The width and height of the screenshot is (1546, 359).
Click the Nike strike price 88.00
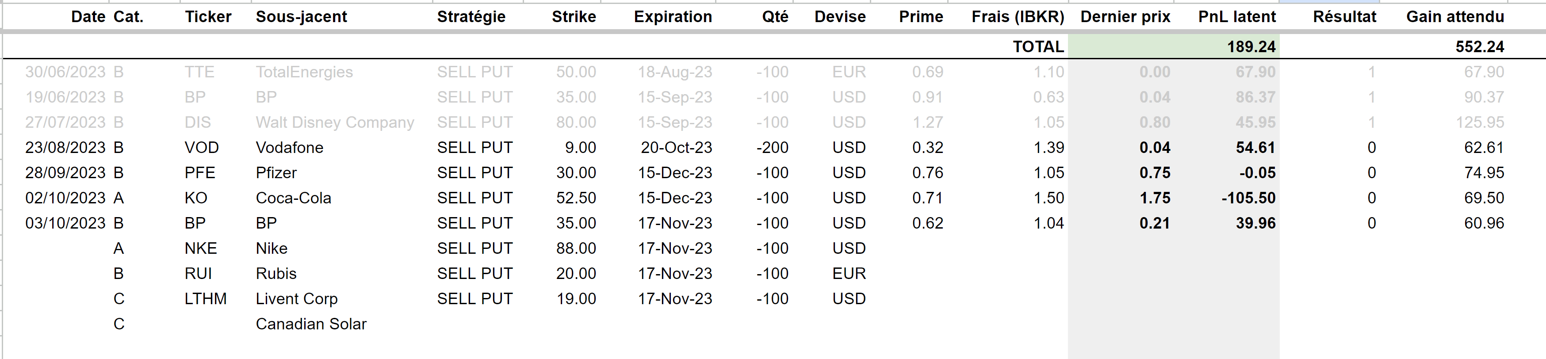click(576, 248)
